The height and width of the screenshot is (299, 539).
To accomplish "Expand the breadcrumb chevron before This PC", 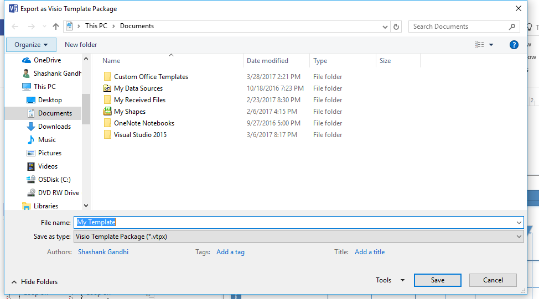I will [x=79, y=26].
